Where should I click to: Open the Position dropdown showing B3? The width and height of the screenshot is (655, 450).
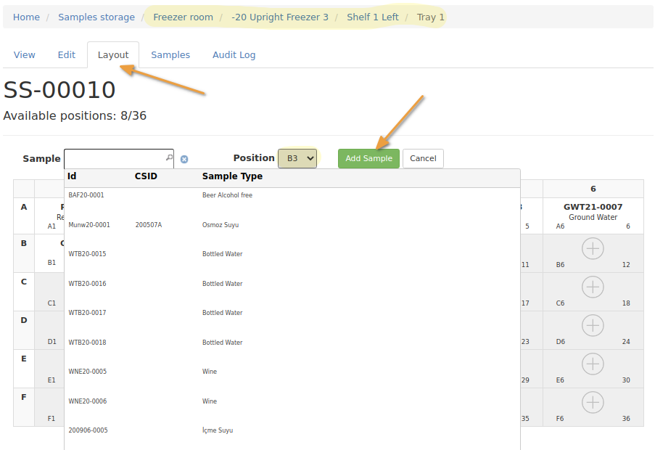297,158
